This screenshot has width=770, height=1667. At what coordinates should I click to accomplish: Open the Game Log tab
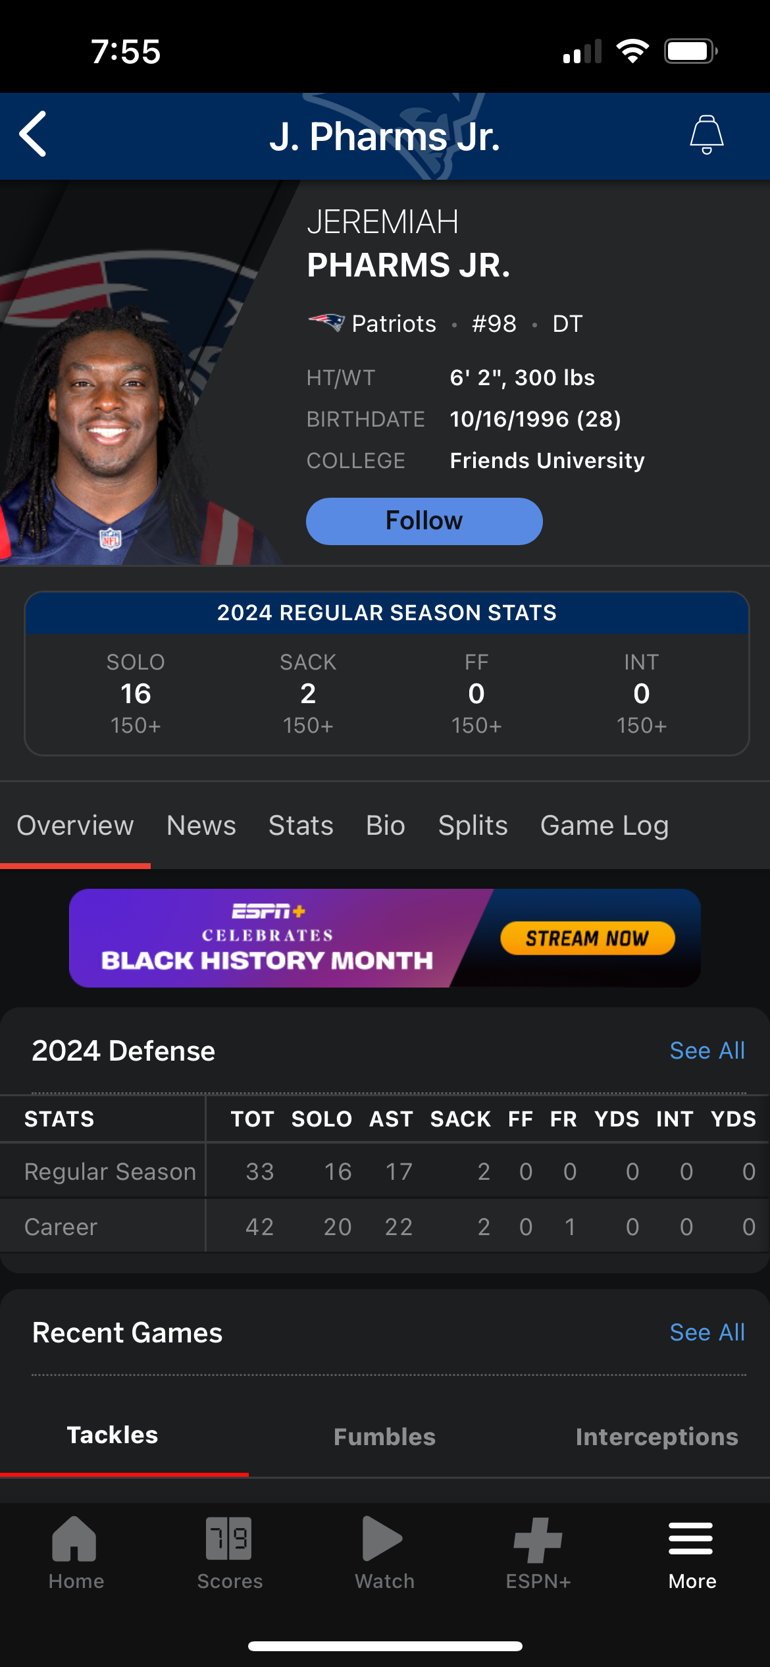pos(604,826)
